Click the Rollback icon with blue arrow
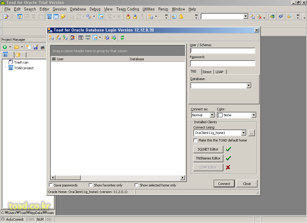Screen dimensions: 307x223 [x=135, y=17]
